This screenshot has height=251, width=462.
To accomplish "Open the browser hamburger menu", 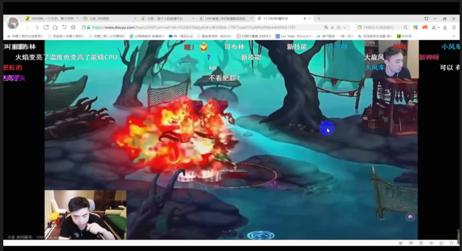I will 454,27.
